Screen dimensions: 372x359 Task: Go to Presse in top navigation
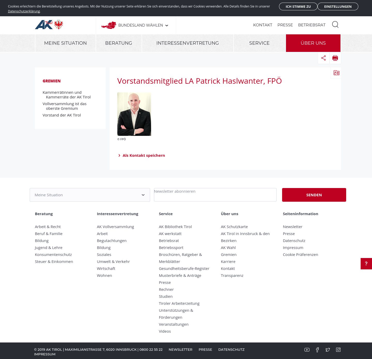[x=285, y=25]
